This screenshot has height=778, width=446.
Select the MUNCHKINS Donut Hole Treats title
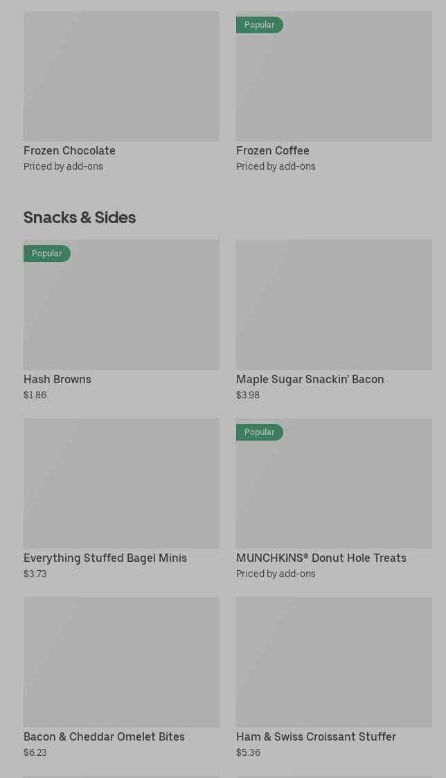point(321,558)
